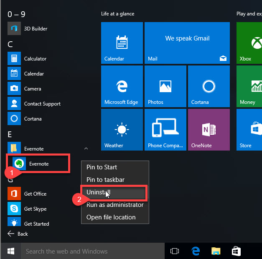Open 3D Builder from app list
The width and height of the screenshot is (262, 259).
[28, 28]
